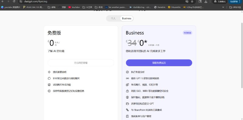Image resolution: width=243 pixels, height=120 pixels.
Task: Bookmark this page with the star
Action: click(x=192, y=2)
